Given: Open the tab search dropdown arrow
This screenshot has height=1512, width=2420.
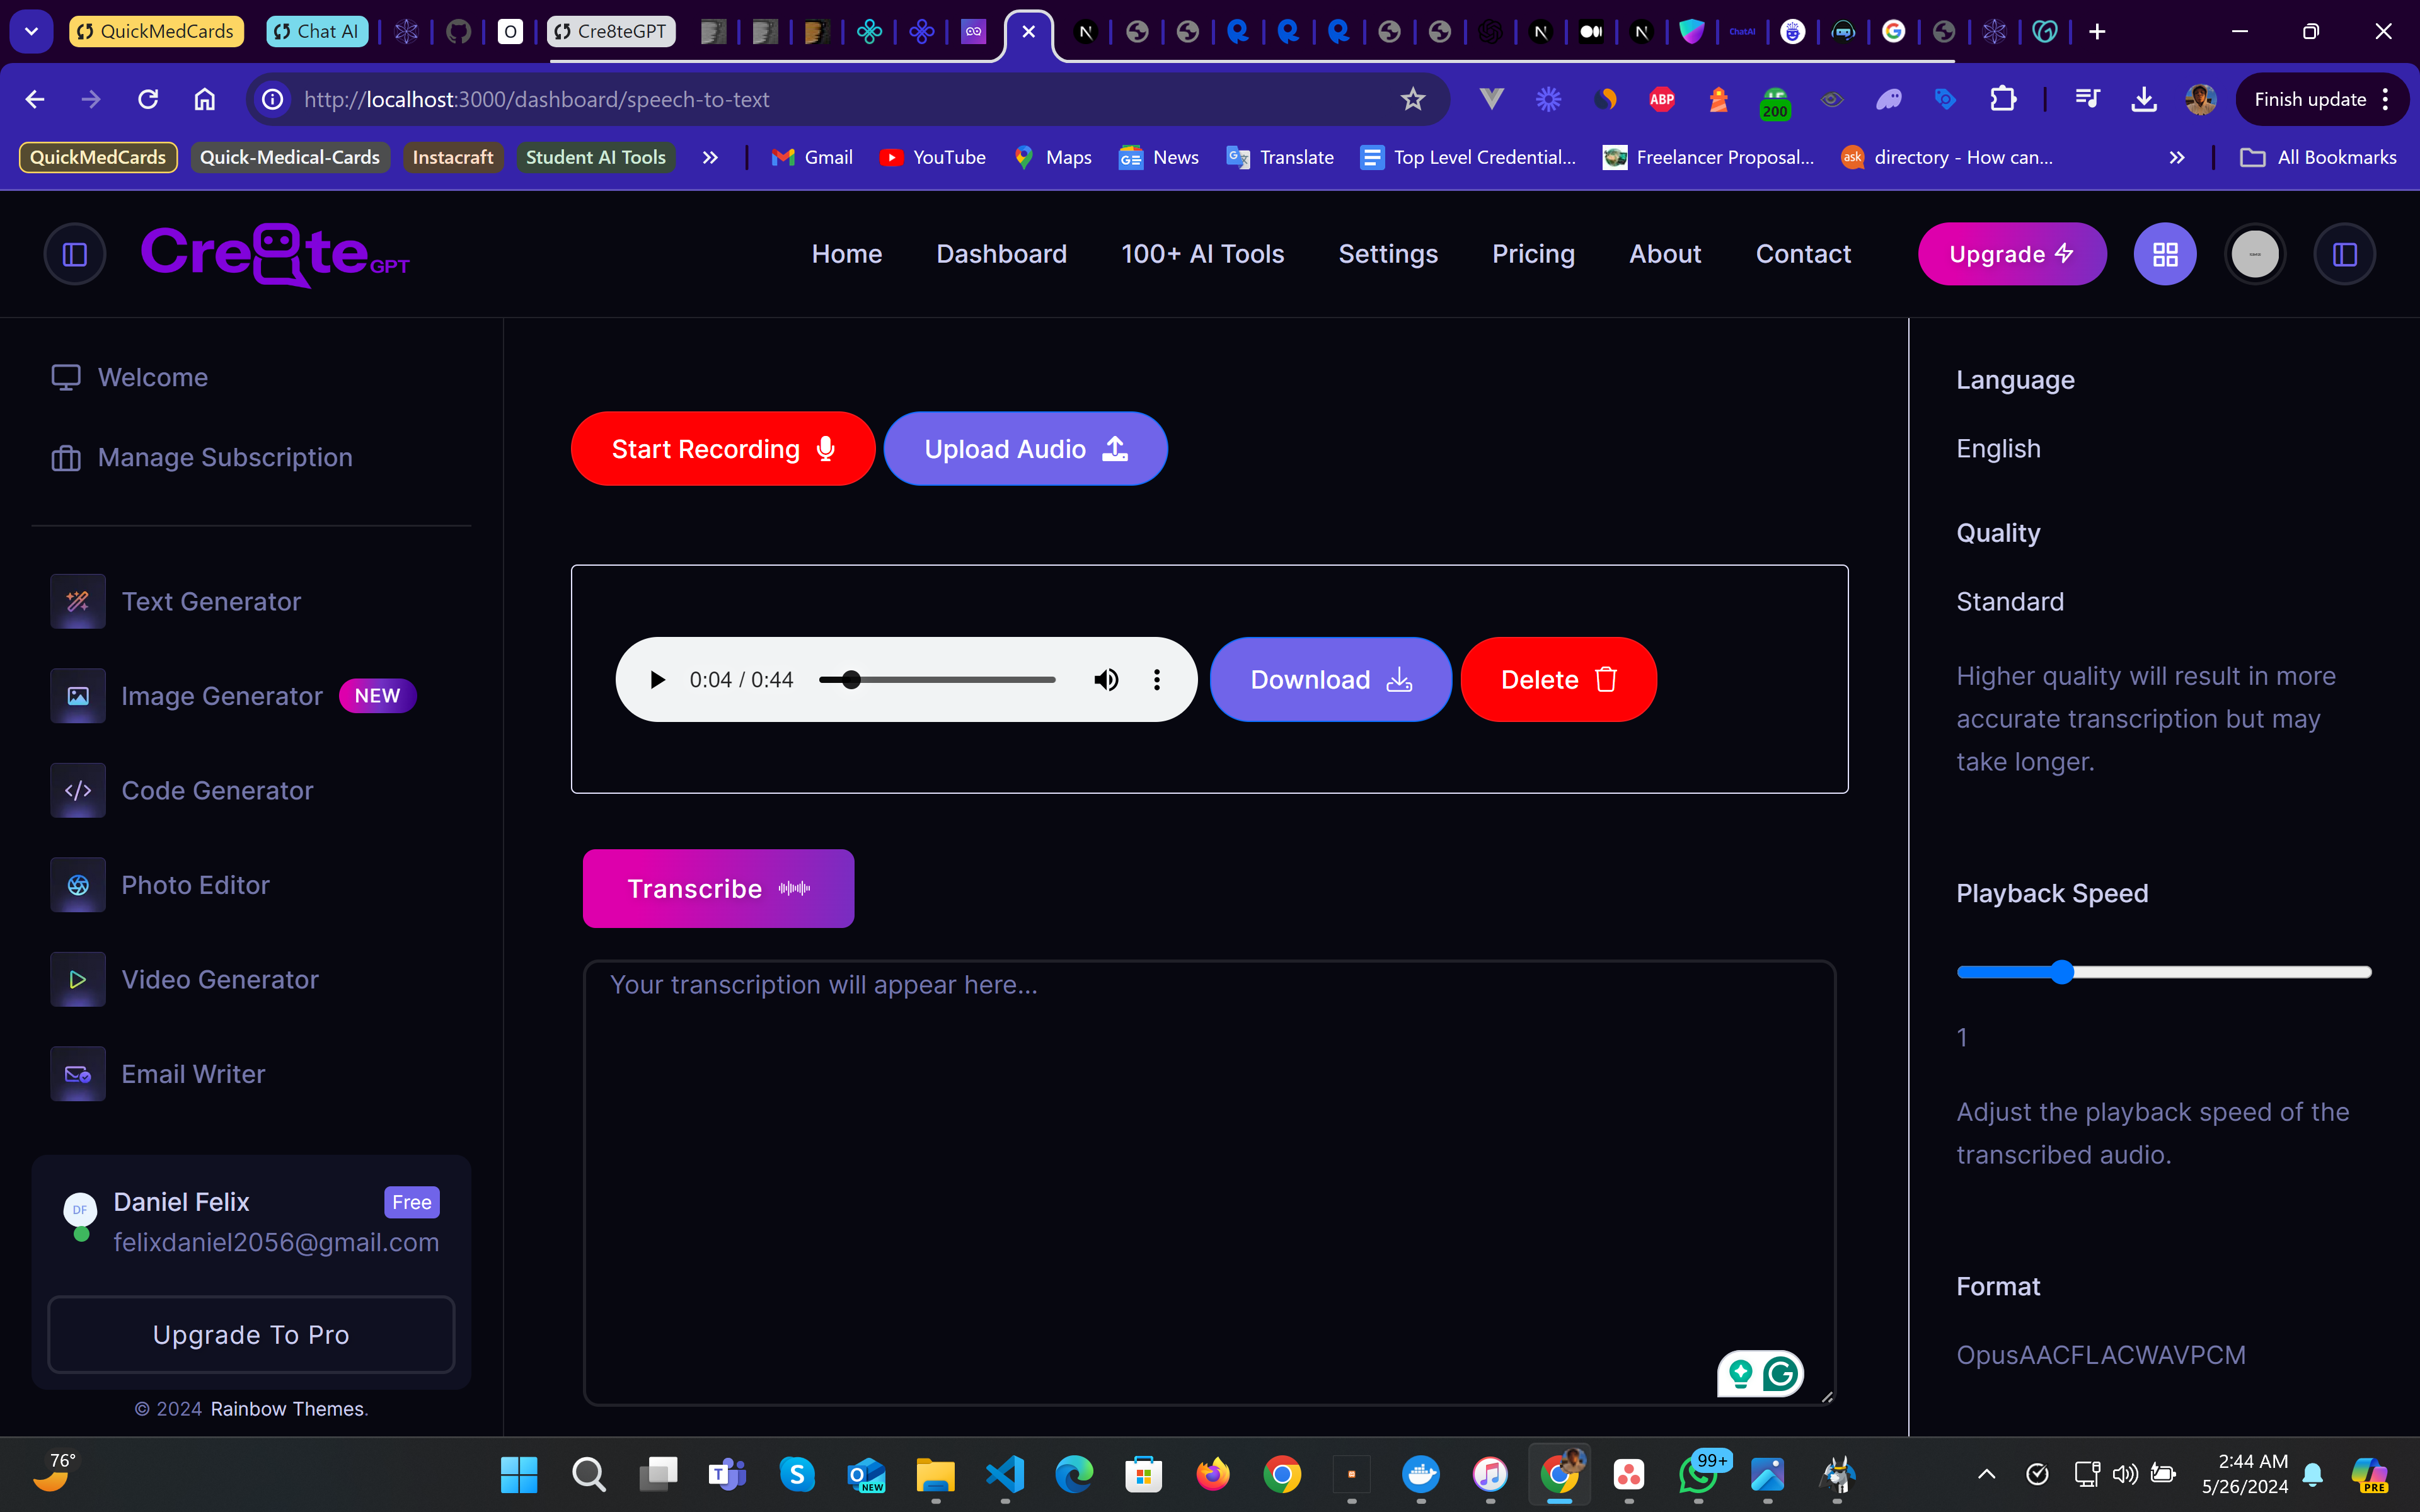Looking at the screenshot, I should (31, 31).
